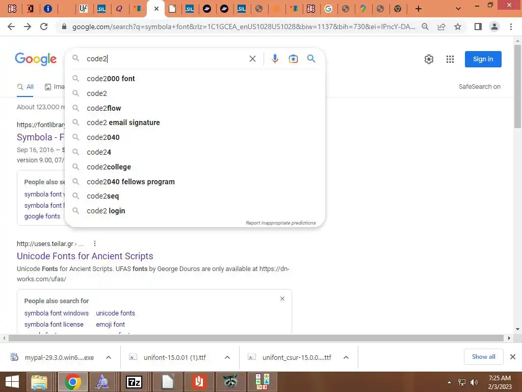Open the Windows Start menu
Screen dimensions: 522x392
tap(12, 382)
